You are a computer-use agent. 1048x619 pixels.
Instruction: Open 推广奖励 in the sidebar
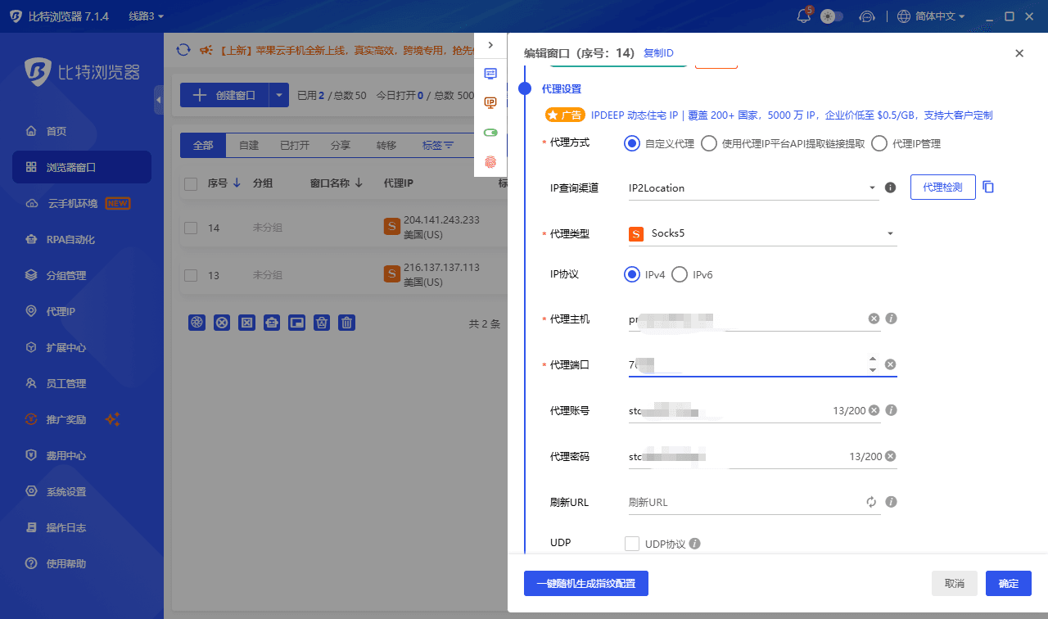tap(82, 419)
